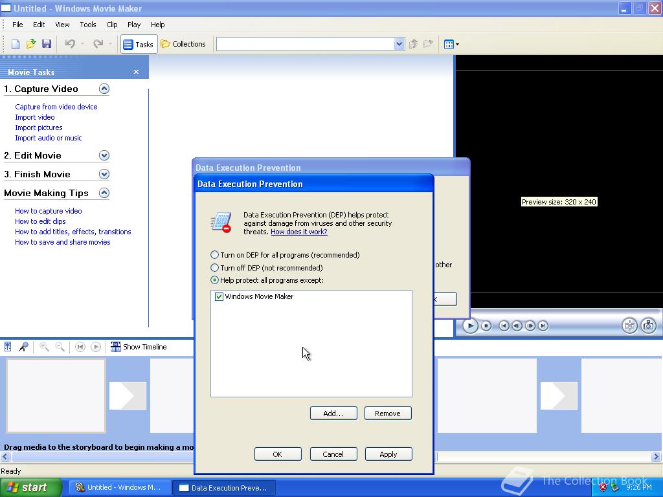The image size is (663, 497).
Task: Play storyboard button
Action: (x=96, y=347)
